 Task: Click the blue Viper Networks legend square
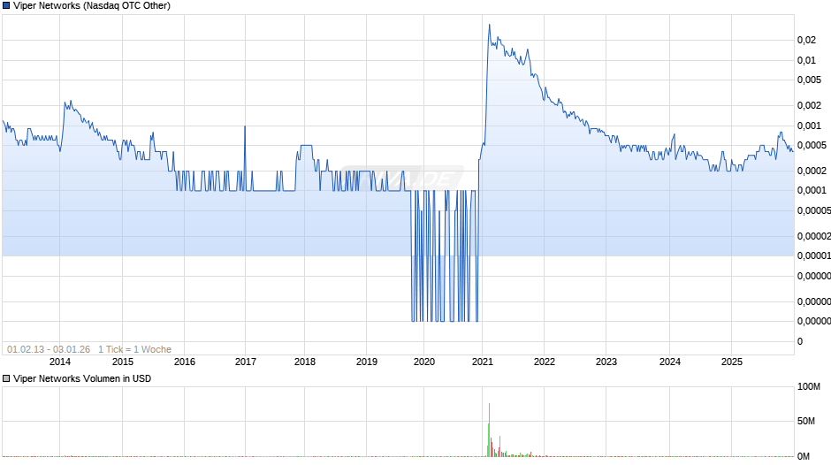[x=6, y=6]
